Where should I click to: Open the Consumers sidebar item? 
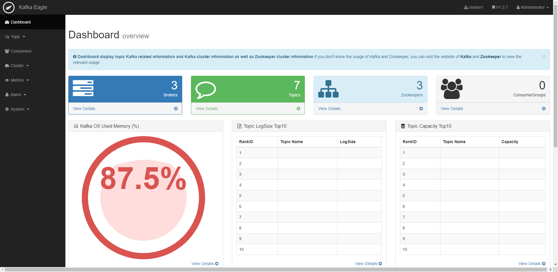[33, 51]
